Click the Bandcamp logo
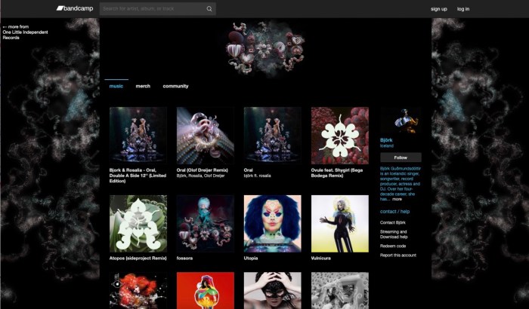Screen dimensions: 529x309 75,8
